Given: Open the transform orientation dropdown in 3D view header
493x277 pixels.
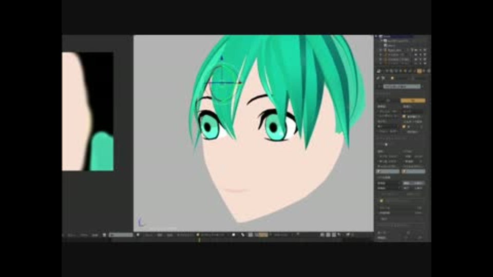Looking at the screenshot, I should click(282, 234).
